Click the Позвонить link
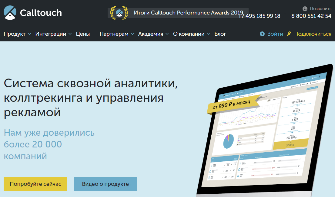This screenshot has height=197, width=335. [320, 8]
